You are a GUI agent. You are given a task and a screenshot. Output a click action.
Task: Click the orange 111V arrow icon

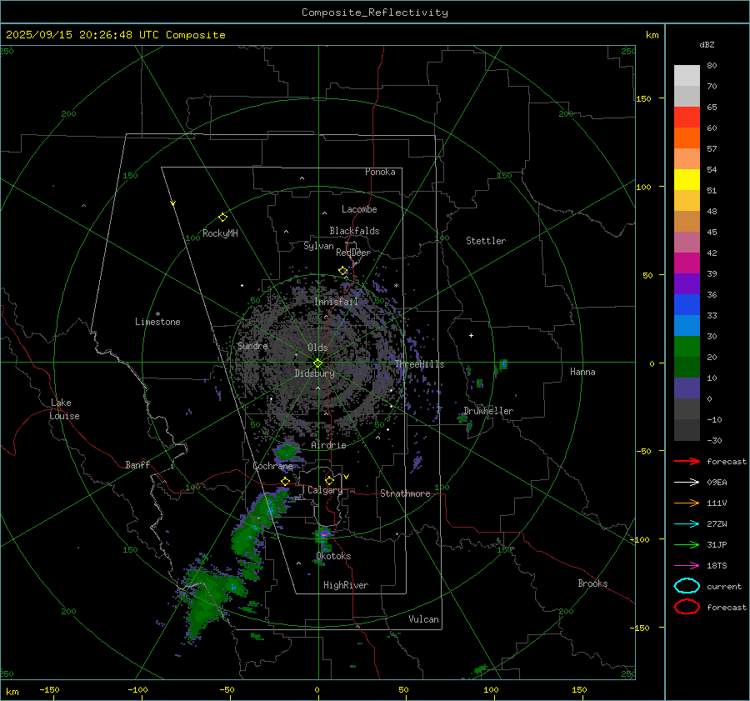pos(687,503)
